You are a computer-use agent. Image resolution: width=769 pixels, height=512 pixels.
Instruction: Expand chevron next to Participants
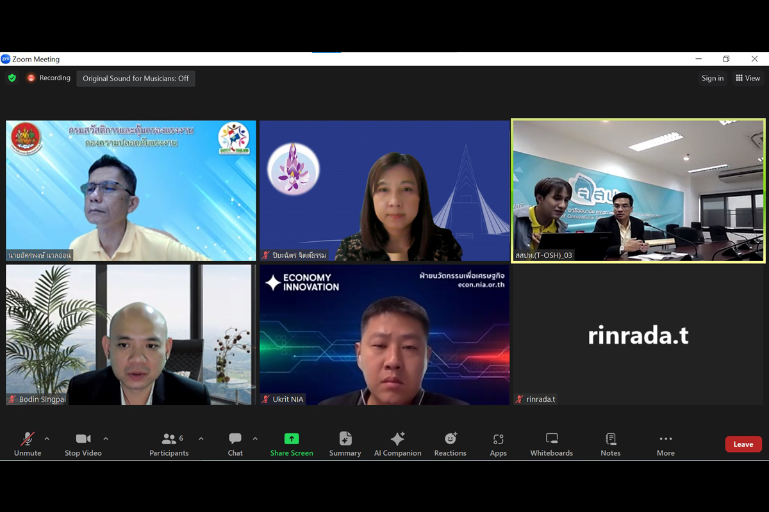(201, 439)
